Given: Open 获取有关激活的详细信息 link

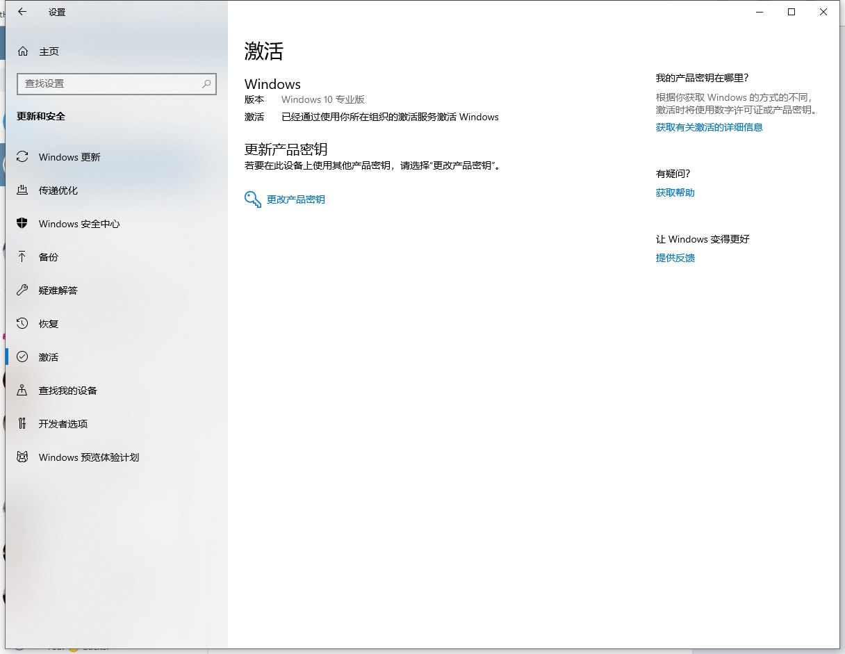Looking at the screenshot, I should (709, 127).
